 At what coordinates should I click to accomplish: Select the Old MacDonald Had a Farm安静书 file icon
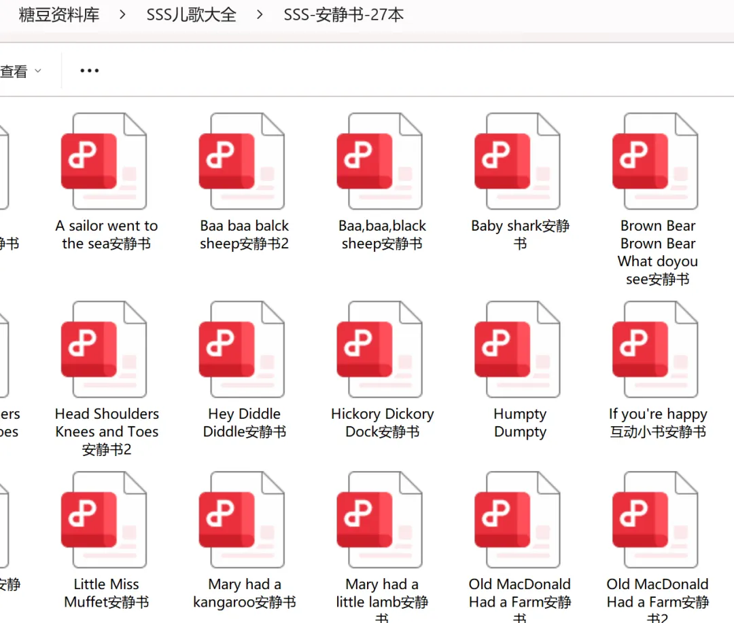517,520
